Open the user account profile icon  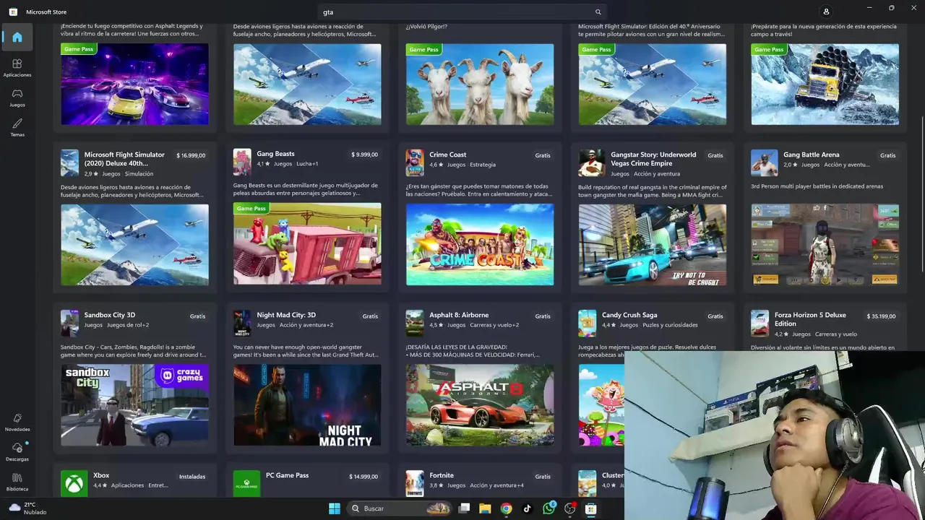coord(826,12)
